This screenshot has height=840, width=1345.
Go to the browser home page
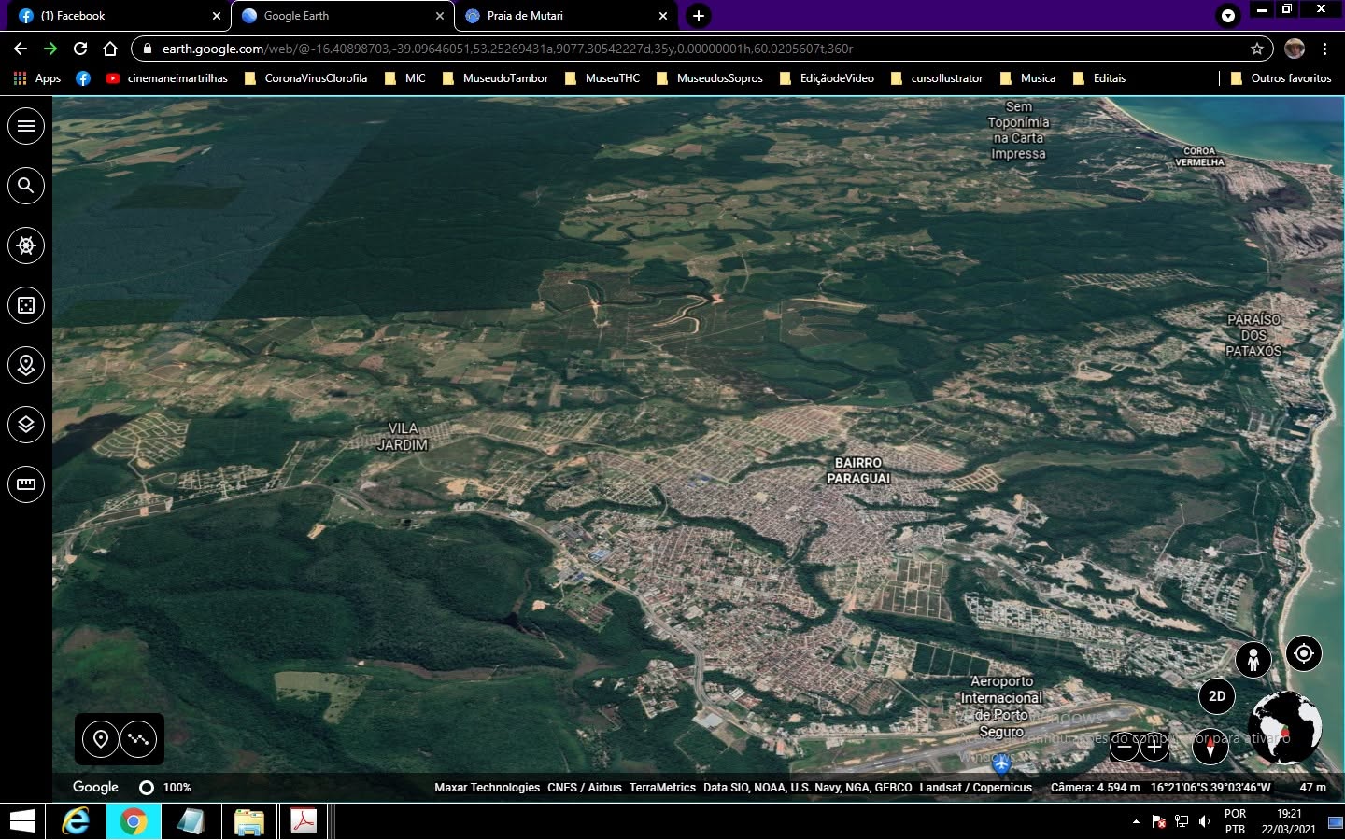(110, 49)
